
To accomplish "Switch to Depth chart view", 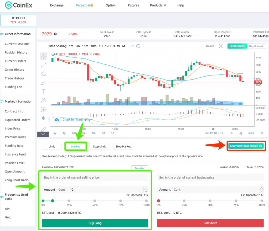I will point(256,46).
